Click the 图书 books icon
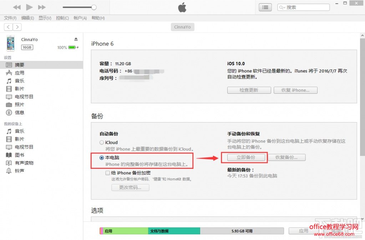Screen dimensions: 365x240 tap(9, 155)
